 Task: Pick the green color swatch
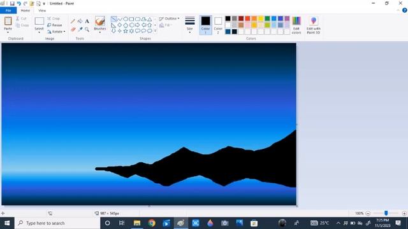click(x=267, y=18)
